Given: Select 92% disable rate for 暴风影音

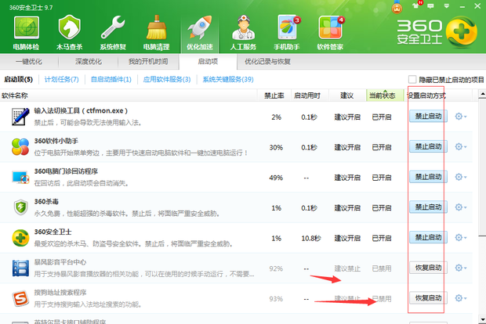Looking at the screenshot, I should 276,268.
